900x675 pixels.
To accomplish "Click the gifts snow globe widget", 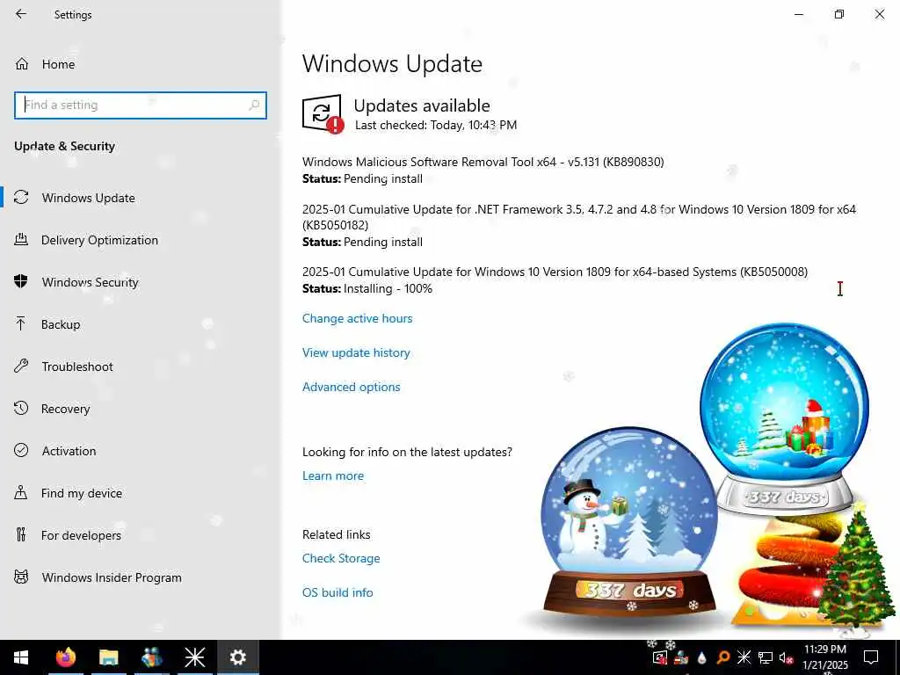I will (x=784, y=417).
